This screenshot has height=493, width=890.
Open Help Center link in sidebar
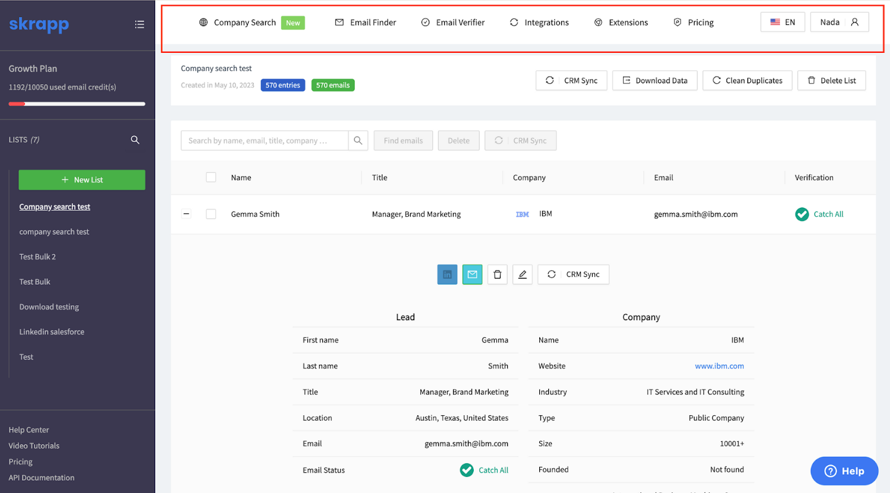tap(29, 429)
